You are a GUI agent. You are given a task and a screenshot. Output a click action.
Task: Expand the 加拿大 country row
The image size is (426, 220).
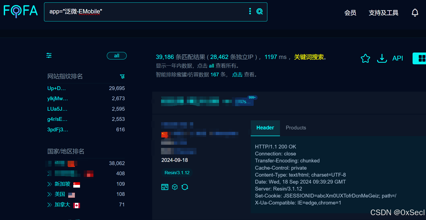[x=49, y=205]
